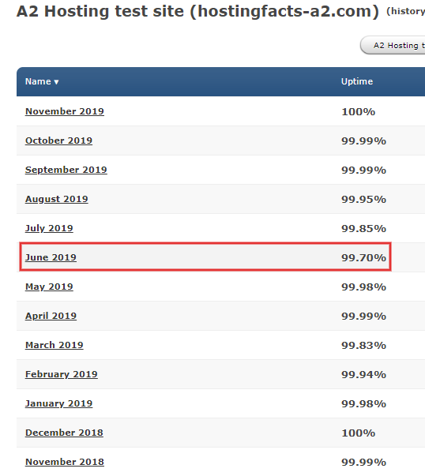Click the September 2019 link
This screenshot has width=425, height=476.
coord(66,170)
